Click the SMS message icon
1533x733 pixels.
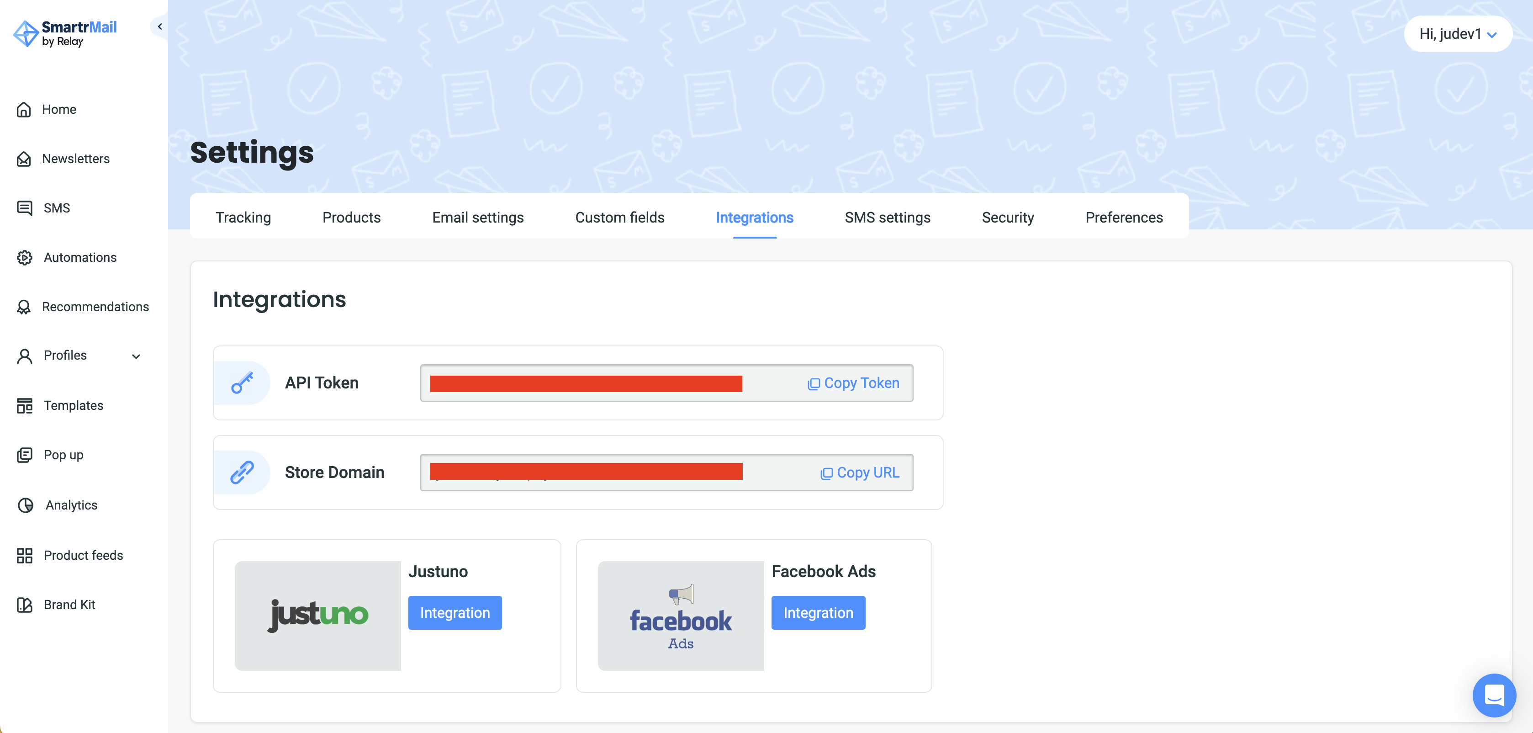coord(24,208)
